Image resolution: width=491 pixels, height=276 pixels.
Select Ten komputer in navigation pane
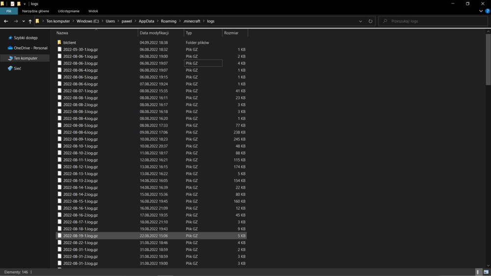26,58
